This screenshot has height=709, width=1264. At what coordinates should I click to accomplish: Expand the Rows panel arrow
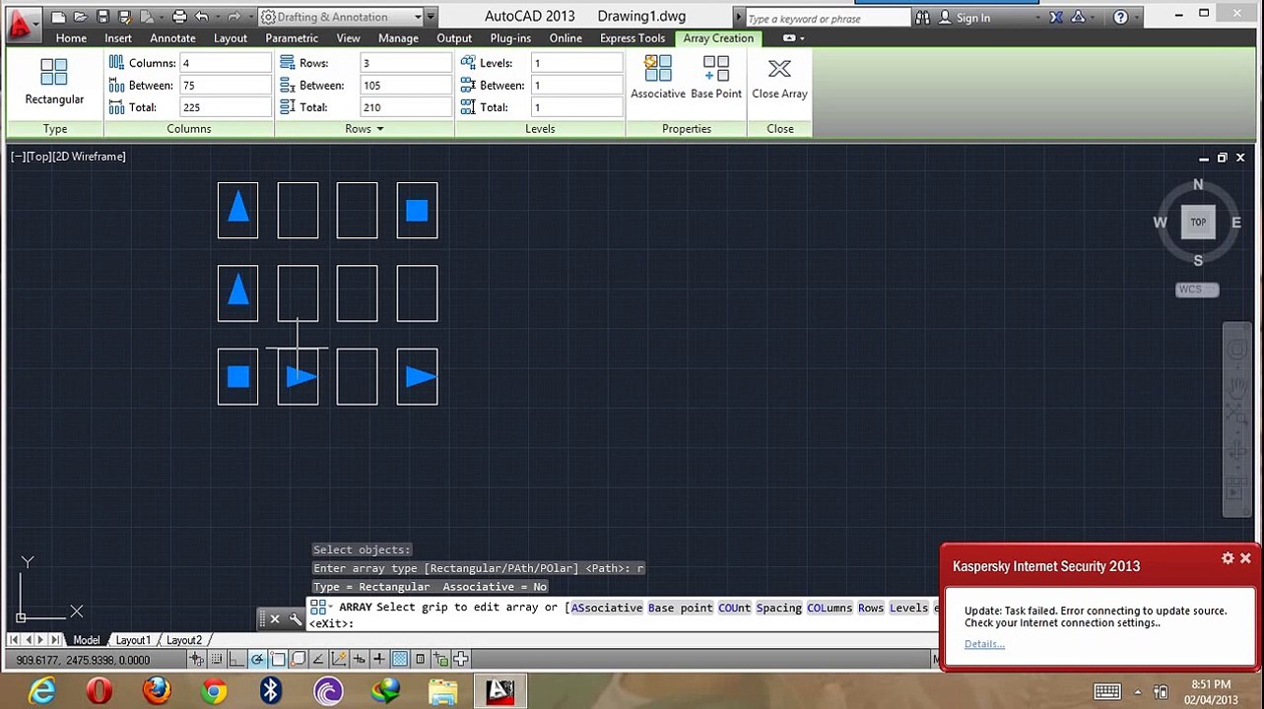379,129
